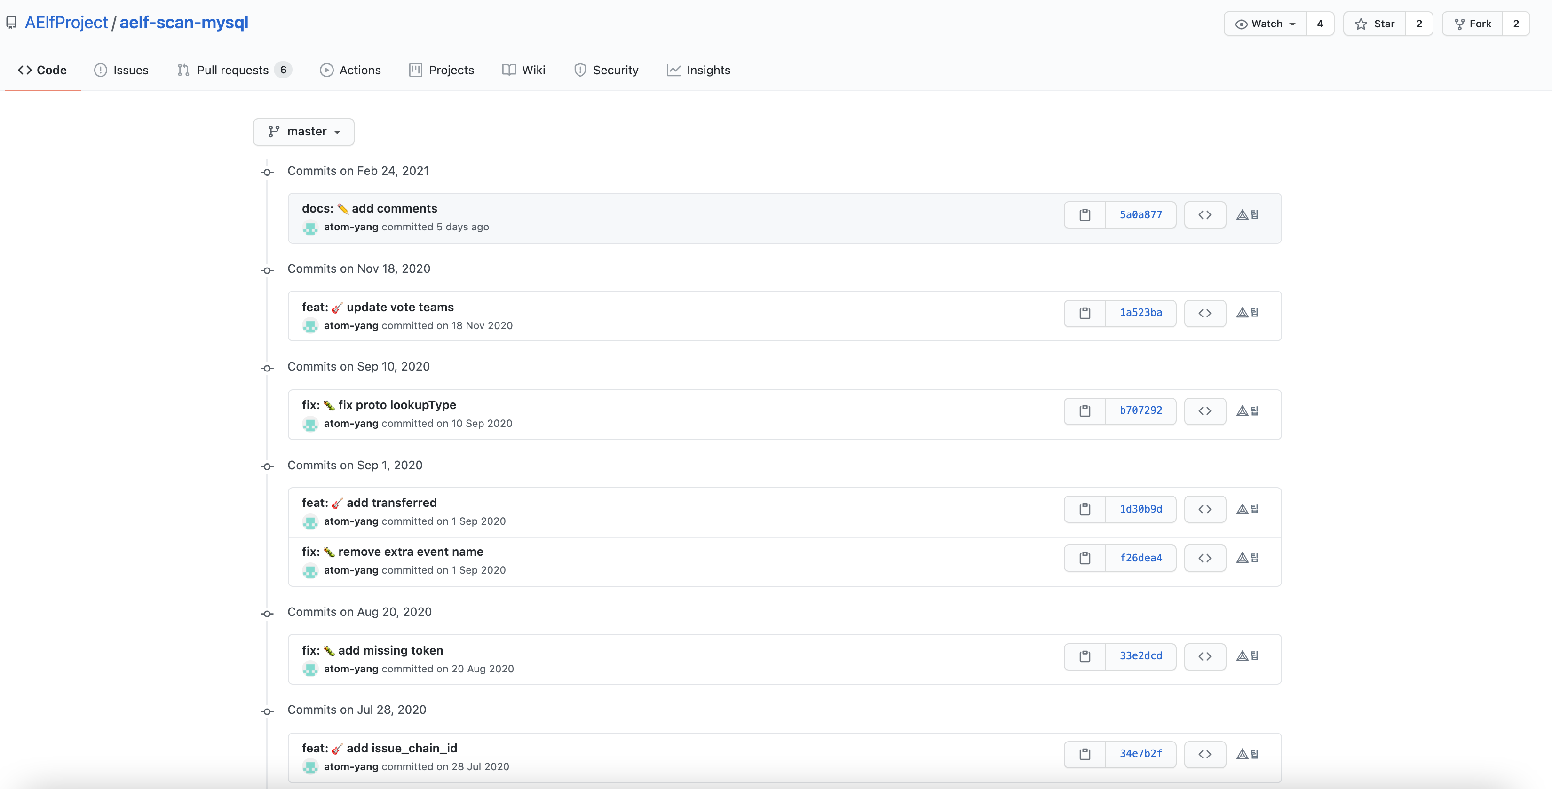Open the Wiki tab

pos(523,71)
